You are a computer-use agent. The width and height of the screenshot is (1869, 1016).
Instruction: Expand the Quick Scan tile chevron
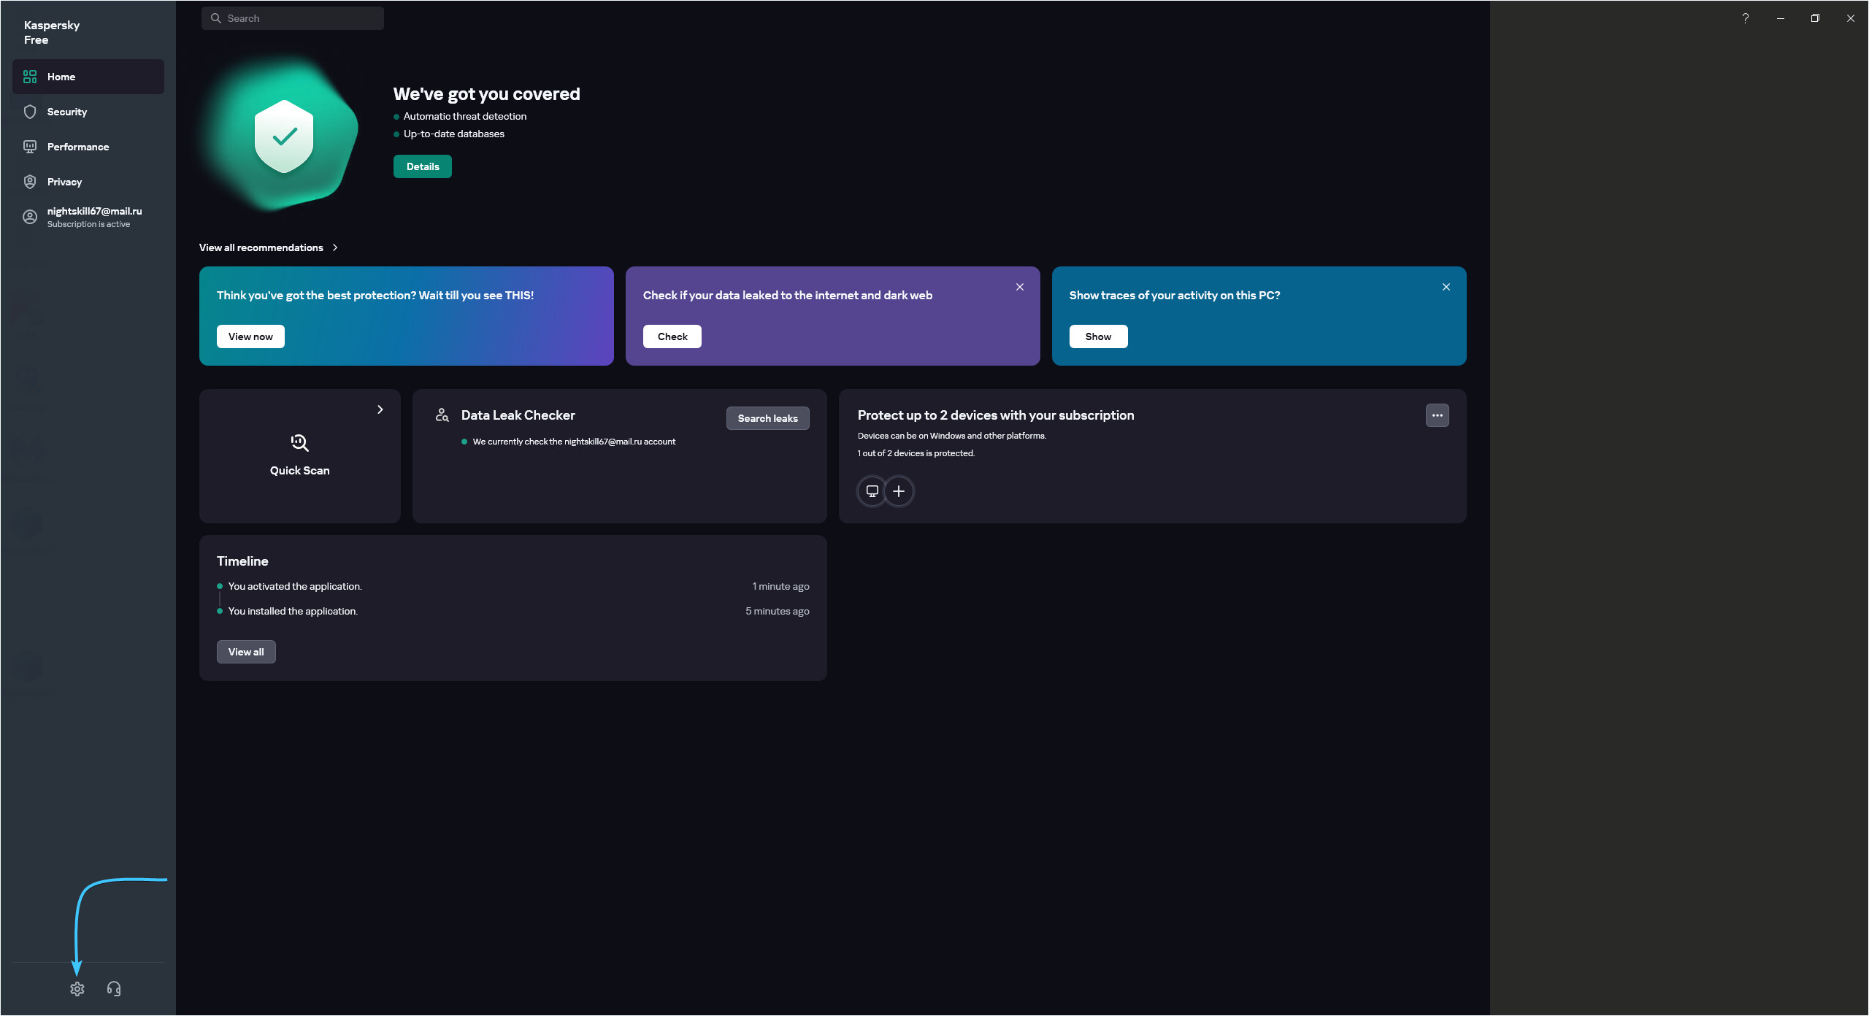pyautogui.click(x=380, y=409)
